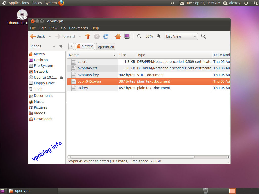The image size is (259, 194).
Task: Eject the Ubuntu 10.1 disc
Action: (x=61, y=77)
